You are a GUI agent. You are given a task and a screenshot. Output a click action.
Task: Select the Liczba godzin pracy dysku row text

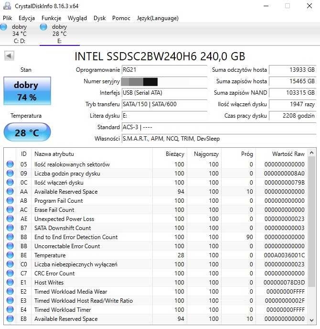point(67,174)
